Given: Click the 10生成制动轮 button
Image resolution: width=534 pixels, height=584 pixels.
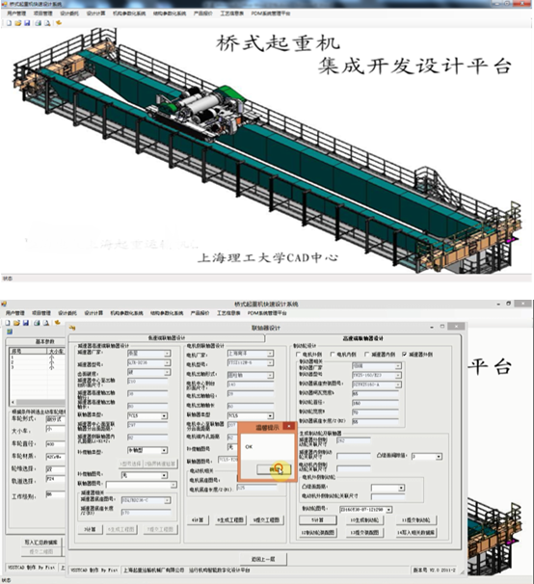Looking at the screenshot, I should tap(364, 520).
